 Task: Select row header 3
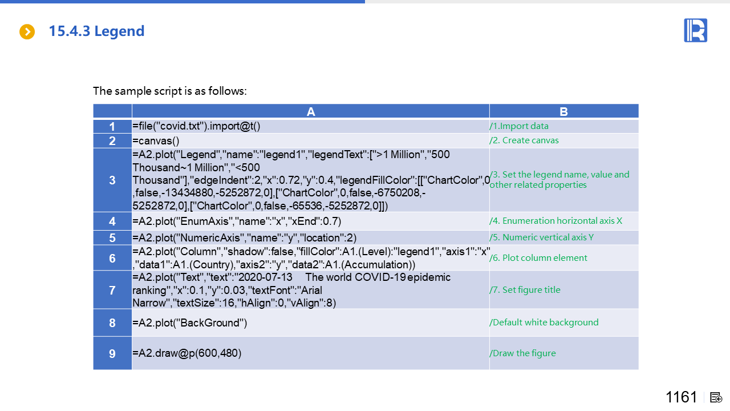pos(112,180)
